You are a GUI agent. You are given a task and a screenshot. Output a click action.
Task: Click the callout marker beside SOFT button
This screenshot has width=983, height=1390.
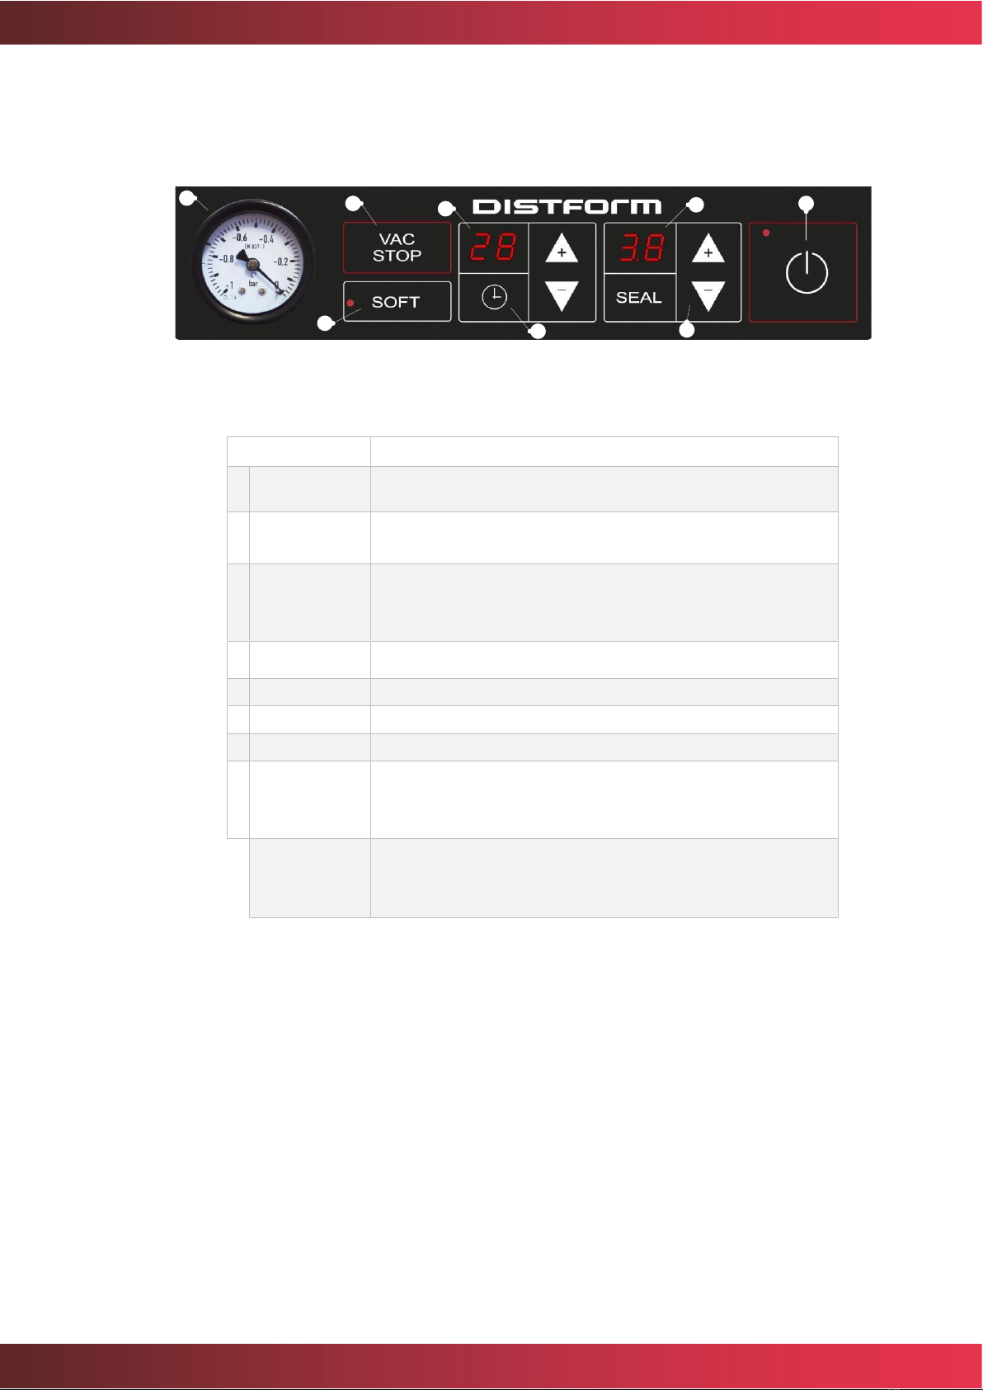pyautogui.click(x=327, y=323)
